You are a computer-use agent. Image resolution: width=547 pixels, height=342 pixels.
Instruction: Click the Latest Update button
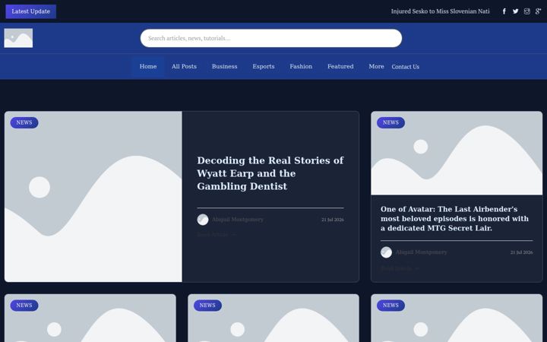(30, 11)
